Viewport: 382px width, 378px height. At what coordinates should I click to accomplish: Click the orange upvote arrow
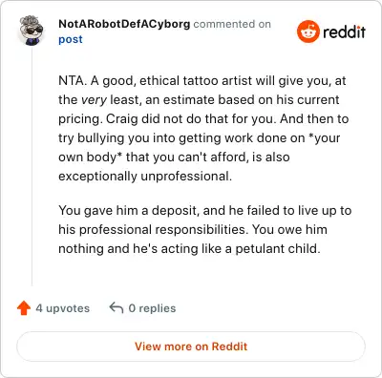(24, 308)
